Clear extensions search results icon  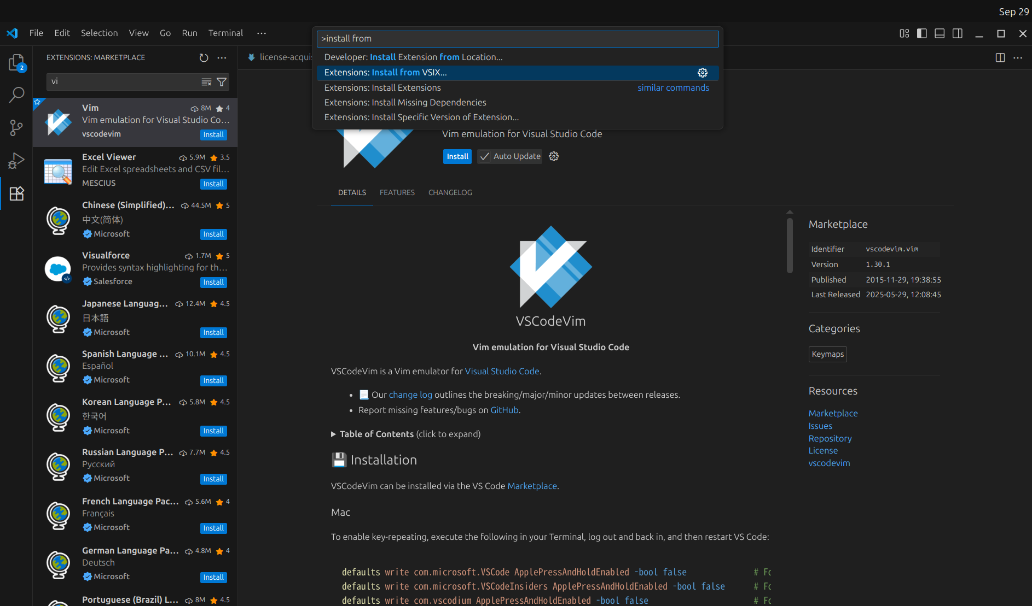(x=206, y=82)
